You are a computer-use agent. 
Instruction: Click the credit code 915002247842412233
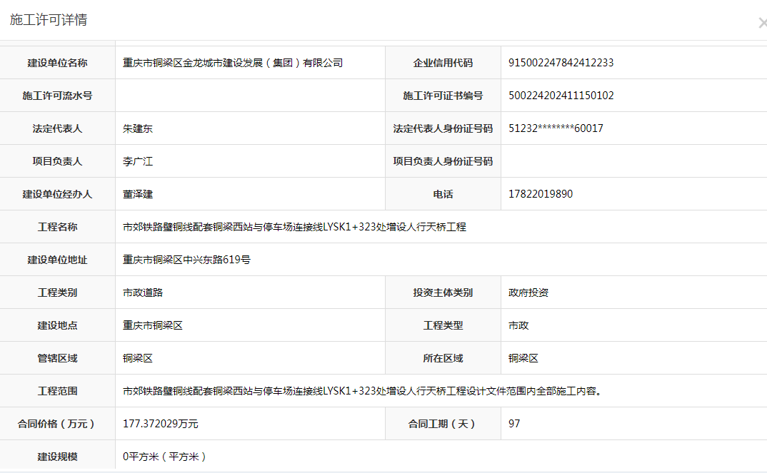click(x=561, y=63)
